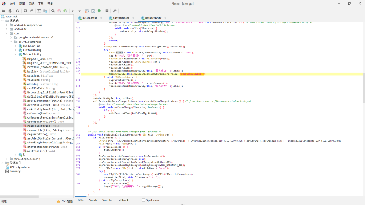The image size is (365, 205).
Task: Open the debugger with the green bug icon
Action: (x=99, y=11)
